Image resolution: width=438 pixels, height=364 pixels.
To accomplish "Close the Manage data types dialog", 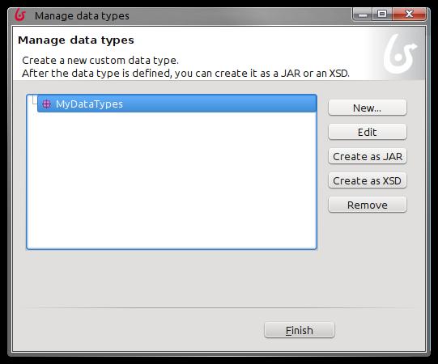I will tap(409, 14).
